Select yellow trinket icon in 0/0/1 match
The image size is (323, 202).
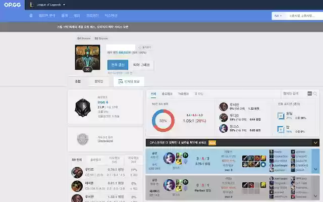[263, 185]
